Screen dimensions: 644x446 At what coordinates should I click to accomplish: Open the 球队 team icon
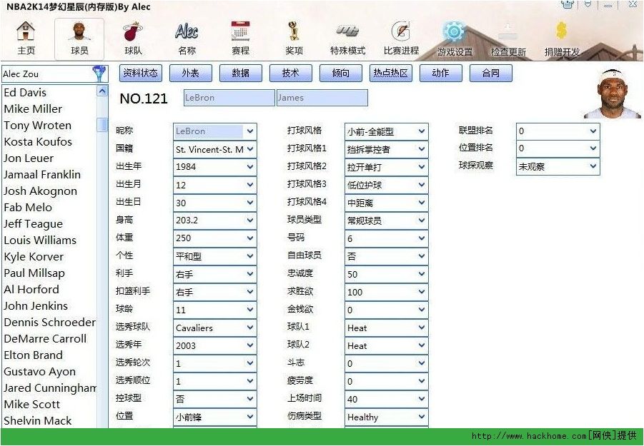(133, 39)
